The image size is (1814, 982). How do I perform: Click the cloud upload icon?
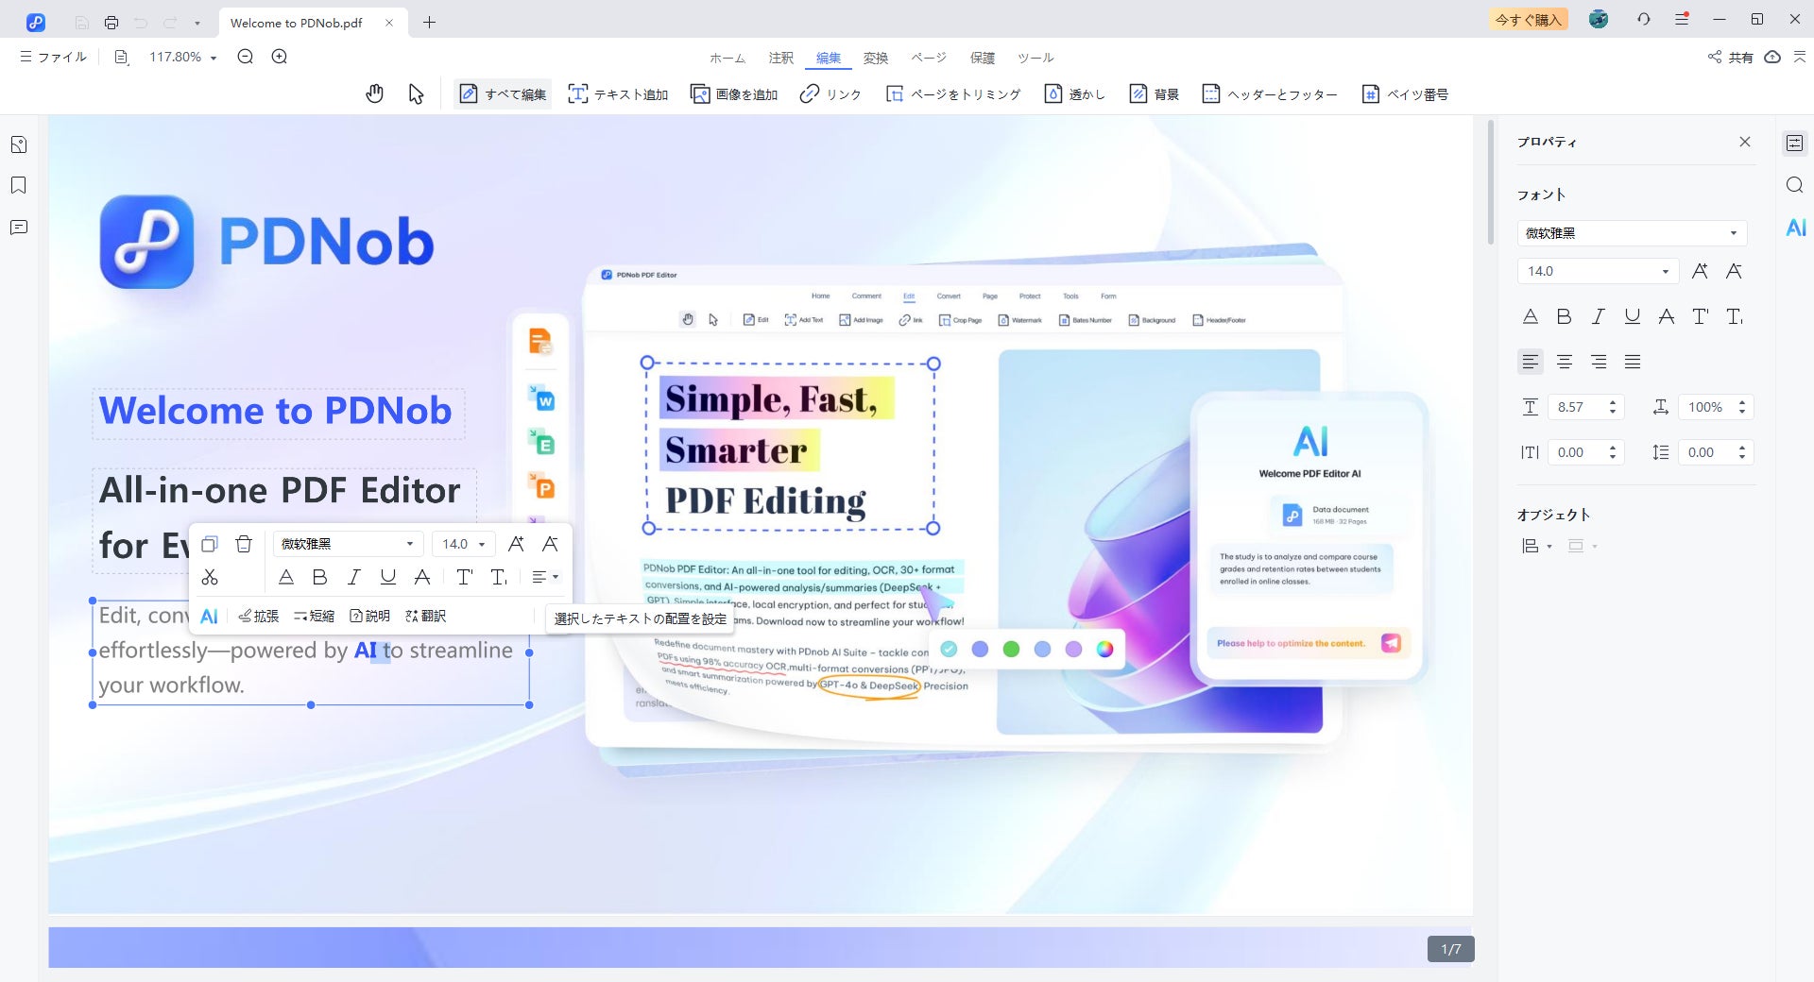(1772, 57)
